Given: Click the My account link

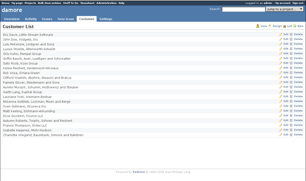Looking at the screenshot, I should click(x=283, y=3).
